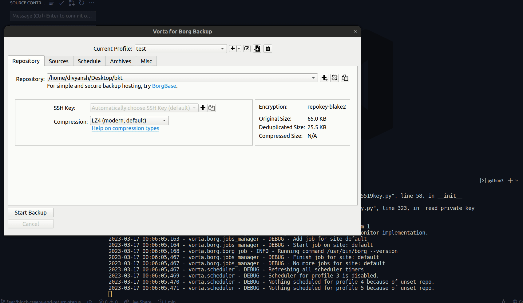Click the 25.5 KB deduplicated size value
523x303 pixels.
(317, 127)
